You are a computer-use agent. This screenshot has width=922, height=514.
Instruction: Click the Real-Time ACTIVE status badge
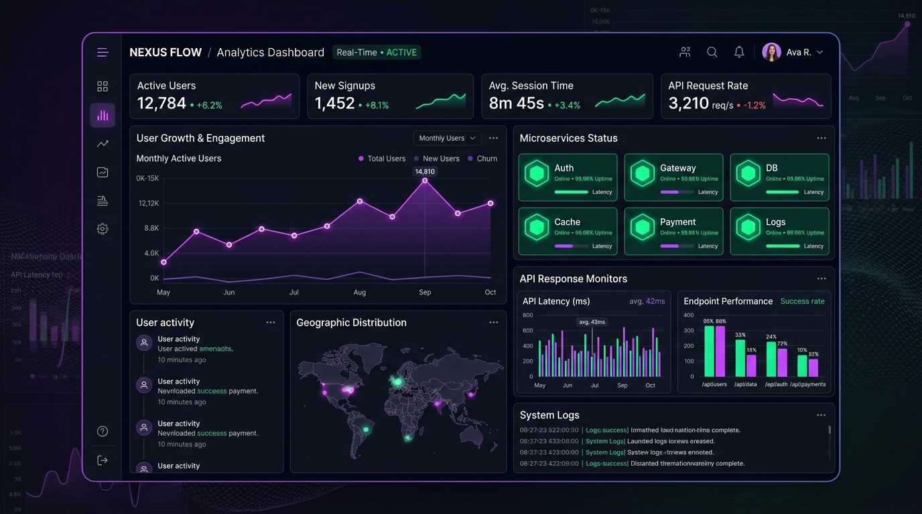377,52
